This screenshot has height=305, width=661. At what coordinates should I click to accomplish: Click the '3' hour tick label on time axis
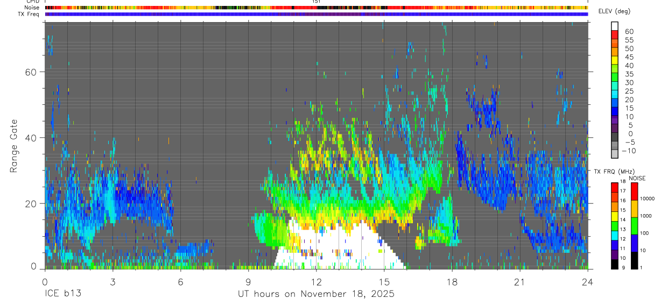(112, 282)
